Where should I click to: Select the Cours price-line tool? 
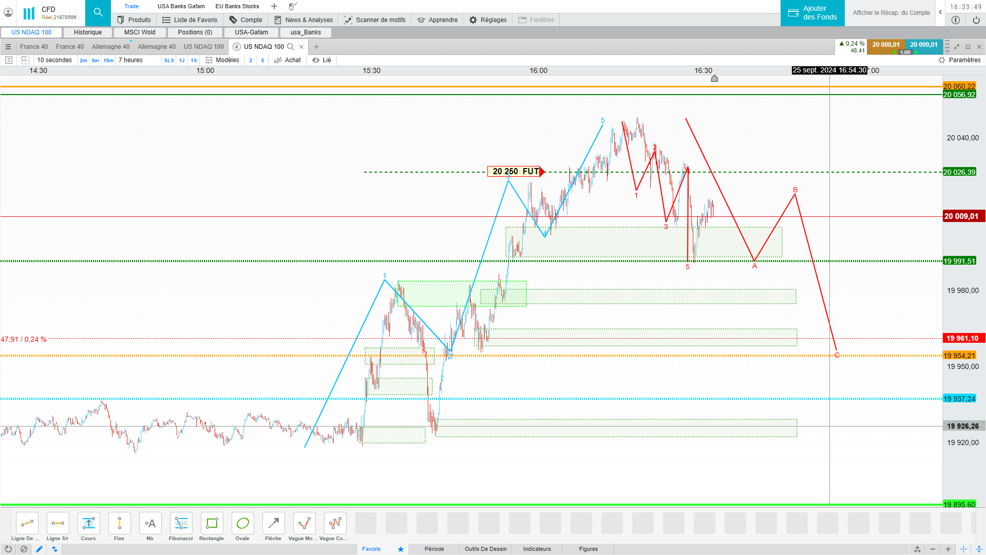(x=88, y=524)
